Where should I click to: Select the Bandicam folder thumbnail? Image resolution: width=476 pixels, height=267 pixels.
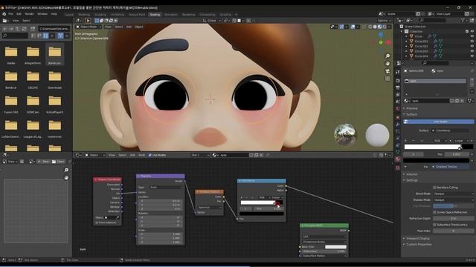tap(54, 55)
